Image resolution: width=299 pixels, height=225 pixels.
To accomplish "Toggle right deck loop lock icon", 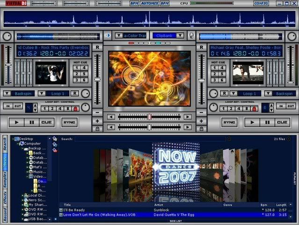I will pyautogui.click(x=254, y=109).
